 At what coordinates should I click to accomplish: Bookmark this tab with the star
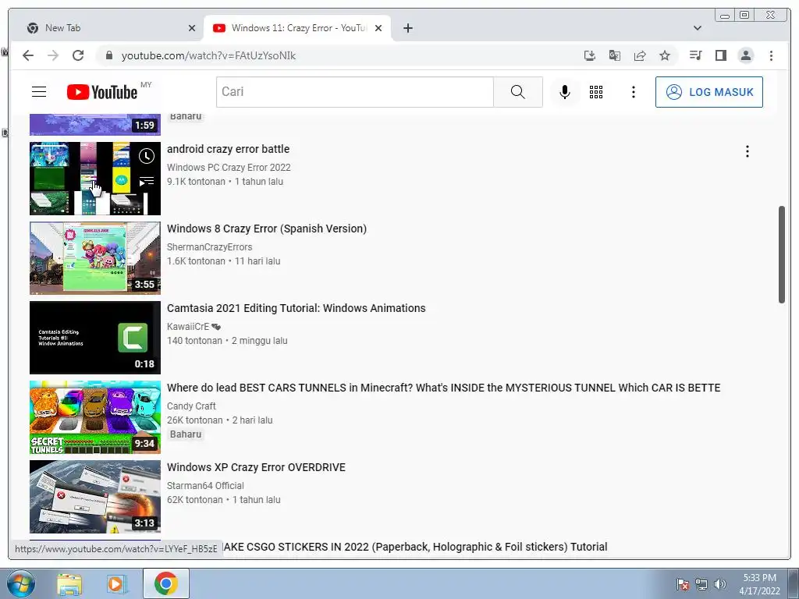coord(665,55)
